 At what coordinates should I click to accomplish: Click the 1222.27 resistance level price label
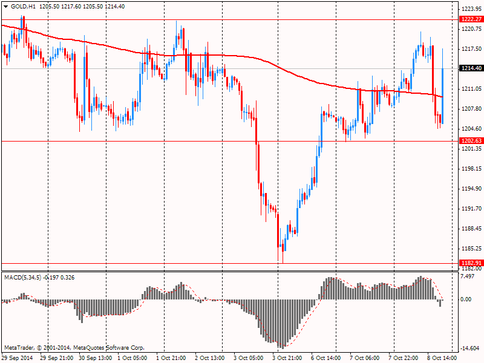pyautogui.click(x=471, y=19)
